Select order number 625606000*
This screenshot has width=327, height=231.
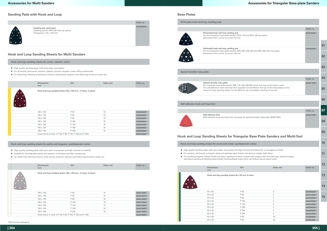click(x=141, y=122)
